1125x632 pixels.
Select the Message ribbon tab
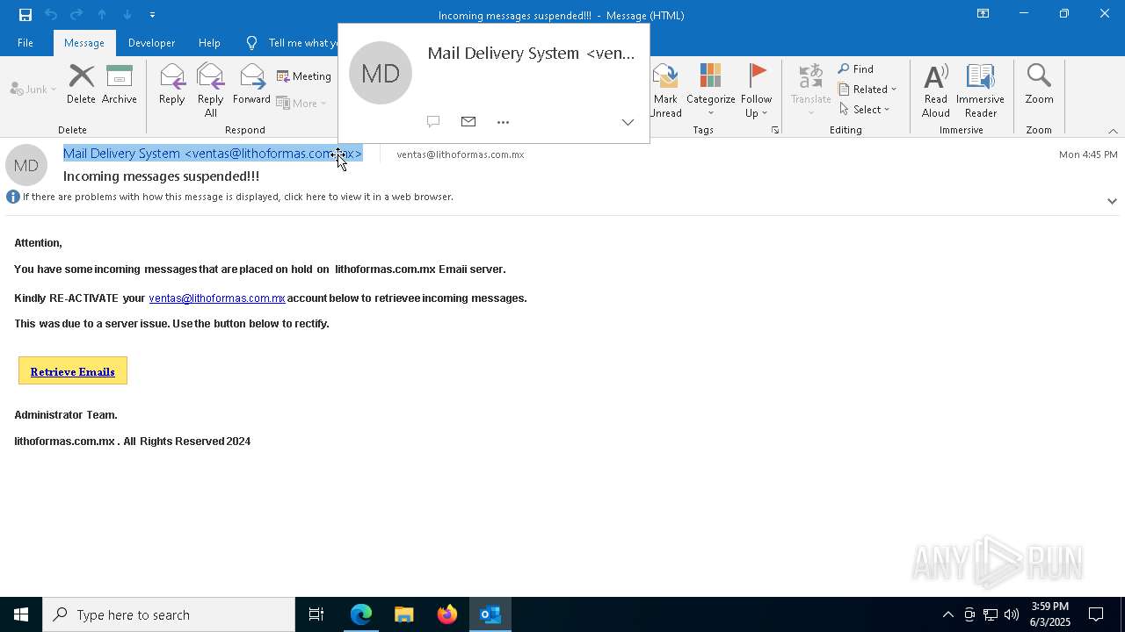(84, 42)
